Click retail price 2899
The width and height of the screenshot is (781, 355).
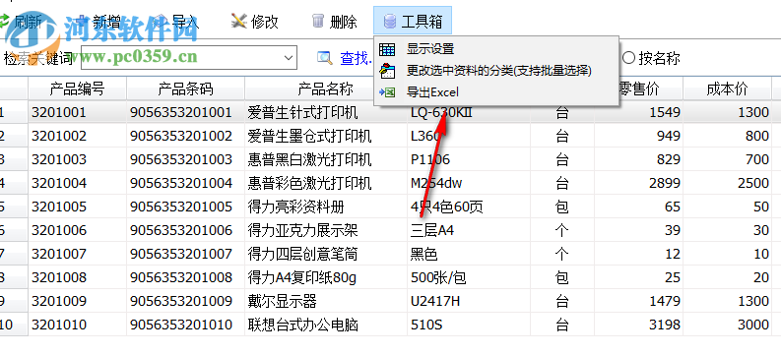tap(638, 183)
